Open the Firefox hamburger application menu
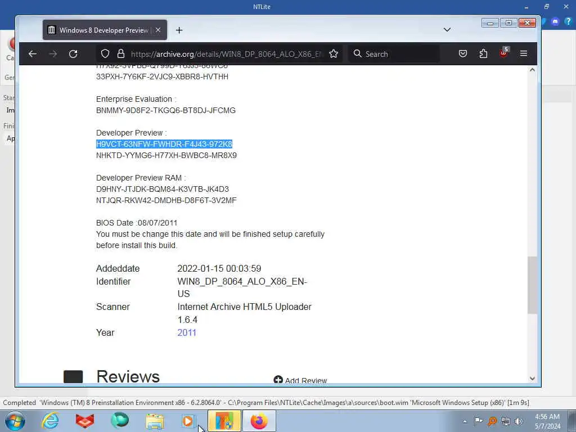This screenshot has height=432, width=576. [x=524, y=54]
